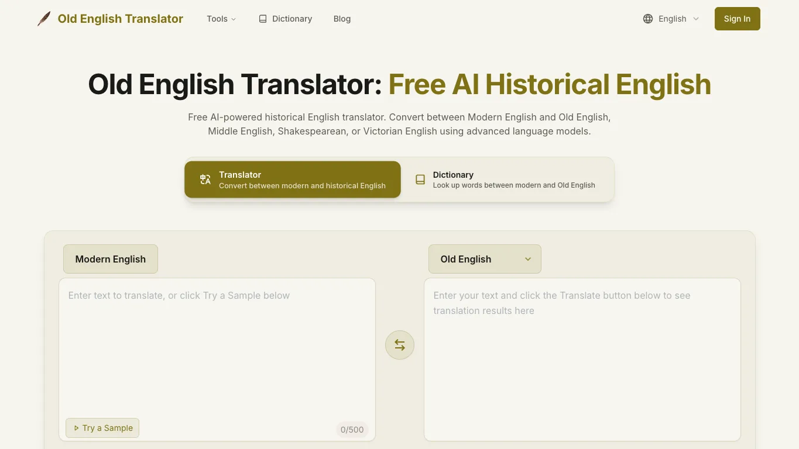Screen dimensions: 799x449
Task: Click the Modern English source language button
Action: pyautogui.click(x=111, y=259)
